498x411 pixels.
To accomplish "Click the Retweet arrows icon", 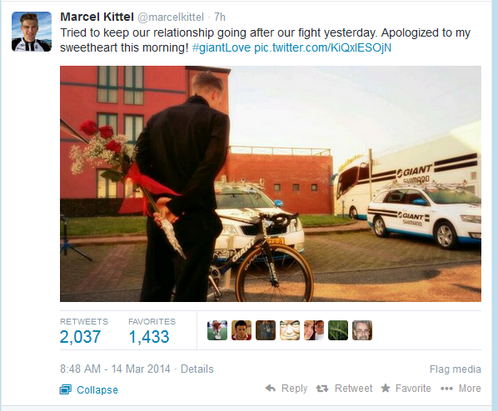I will coord(322,389).
